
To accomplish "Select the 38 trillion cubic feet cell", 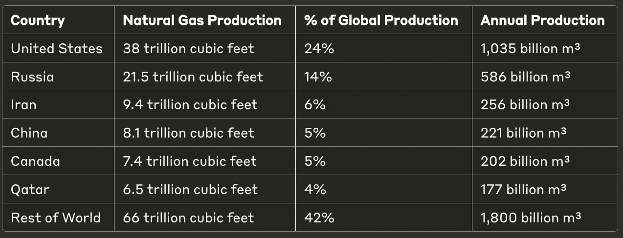I will (x=189, y=49).
